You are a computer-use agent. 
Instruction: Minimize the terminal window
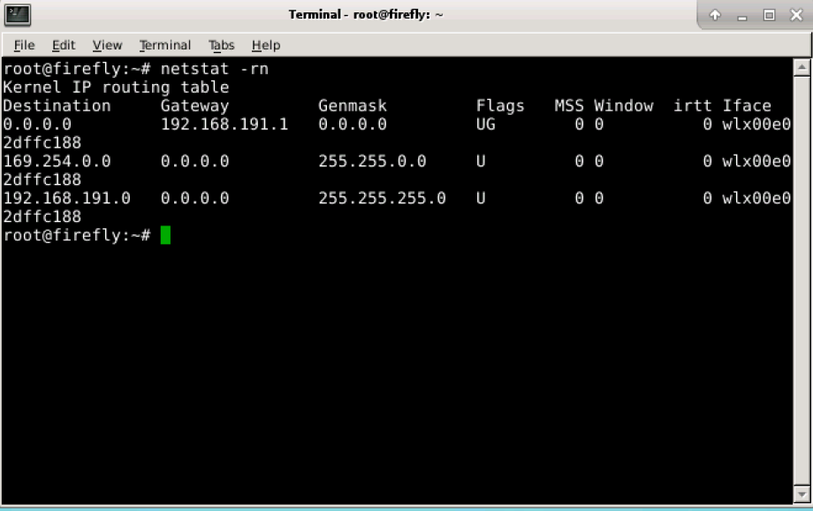pos(742,17)
